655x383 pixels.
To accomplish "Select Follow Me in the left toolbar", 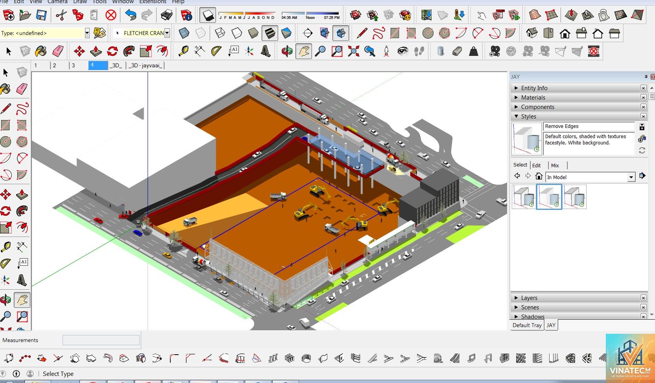I will coord(22,211).
